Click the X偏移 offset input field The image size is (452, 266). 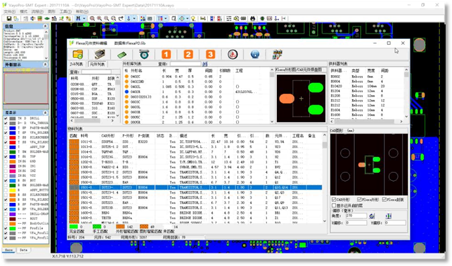point(356,223)
